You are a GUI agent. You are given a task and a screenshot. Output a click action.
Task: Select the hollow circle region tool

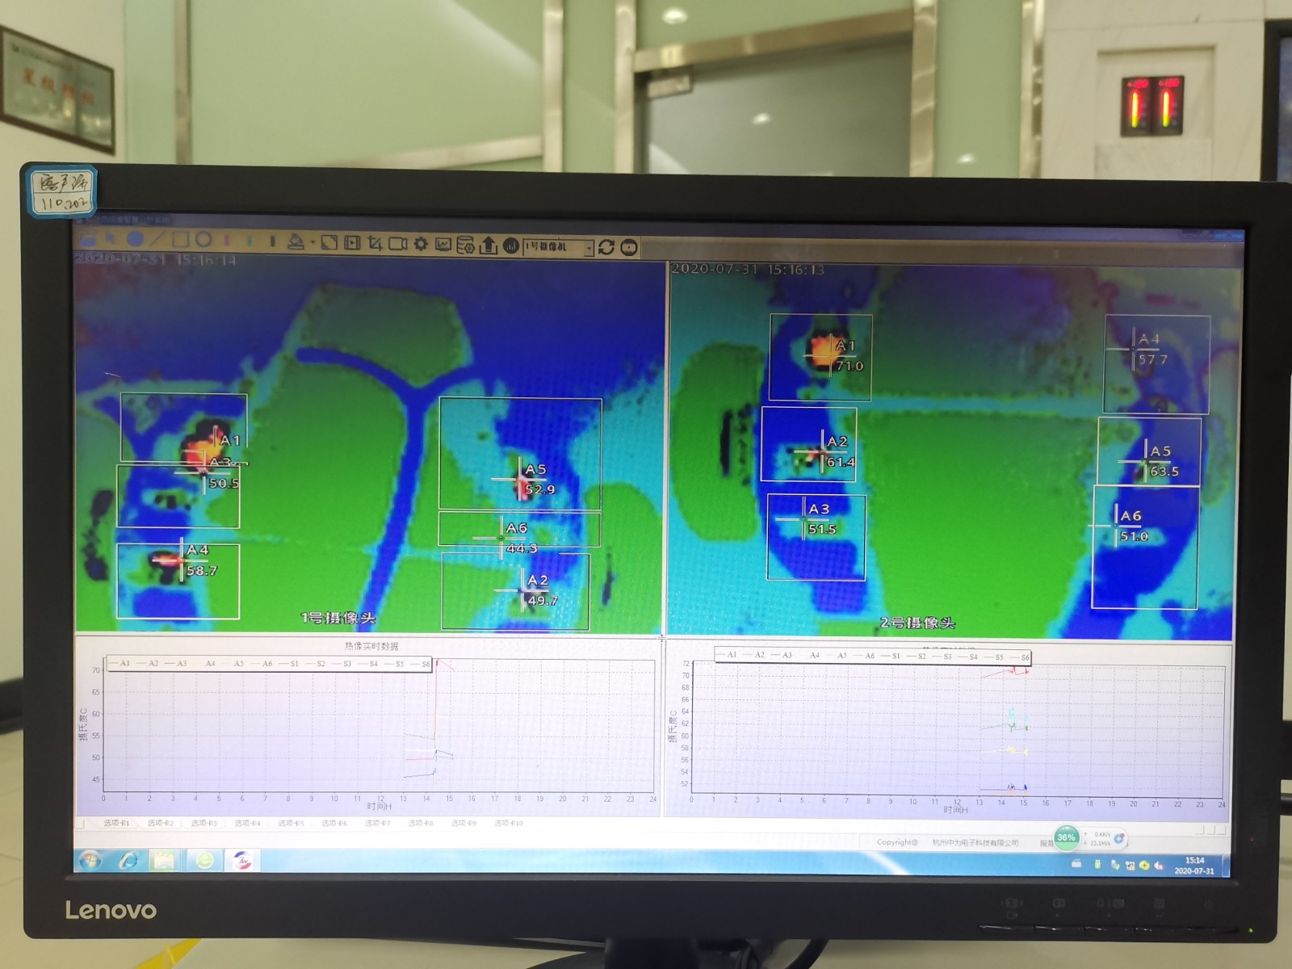203,240
